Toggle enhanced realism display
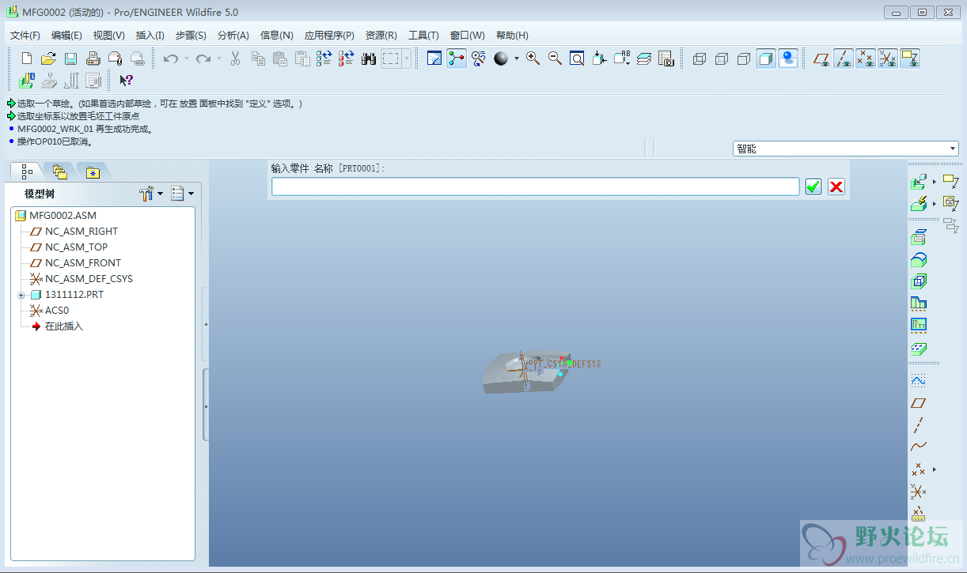Screen dimensions: 967x573 [788, 58]
